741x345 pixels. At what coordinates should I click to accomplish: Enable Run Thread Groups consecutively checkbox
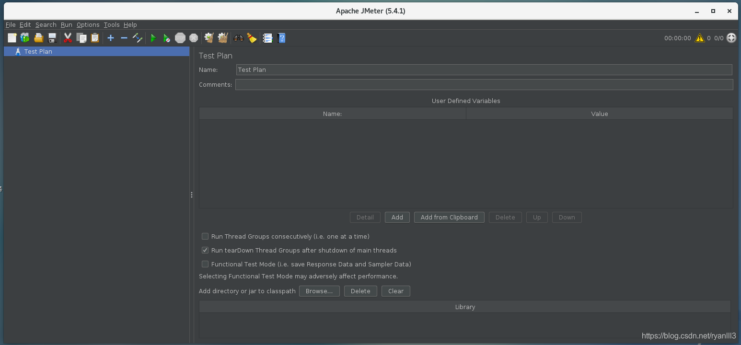[205, 236]
